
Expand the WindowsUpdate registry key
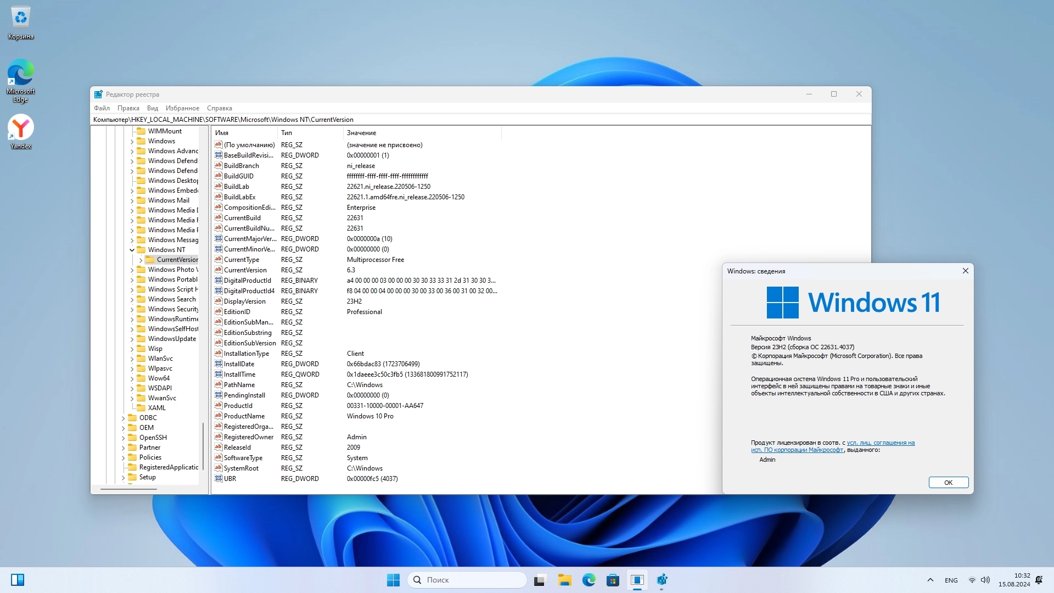point(132,339)
